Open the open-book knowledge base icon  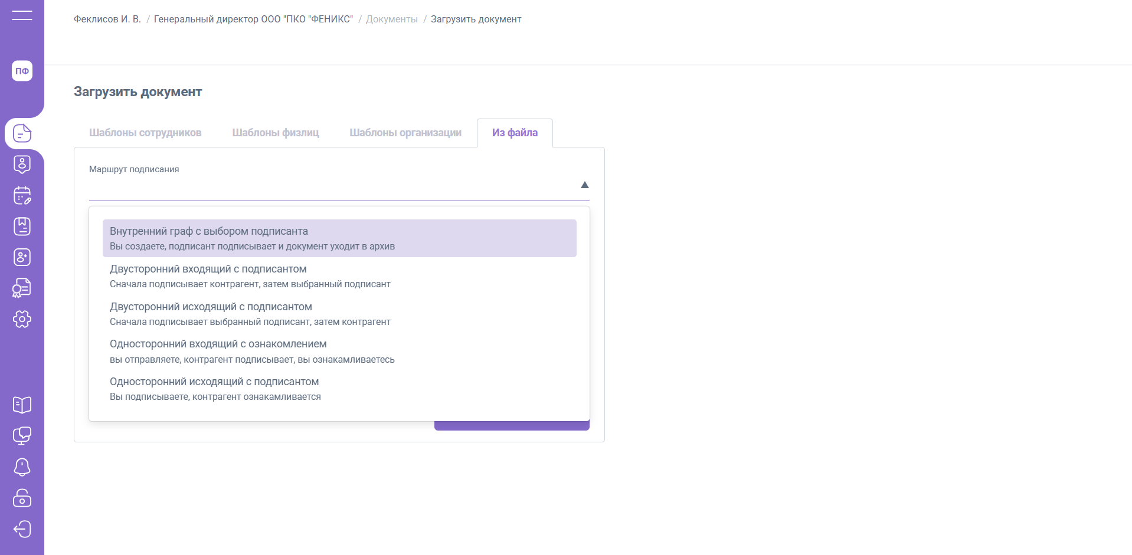(22, 405)
